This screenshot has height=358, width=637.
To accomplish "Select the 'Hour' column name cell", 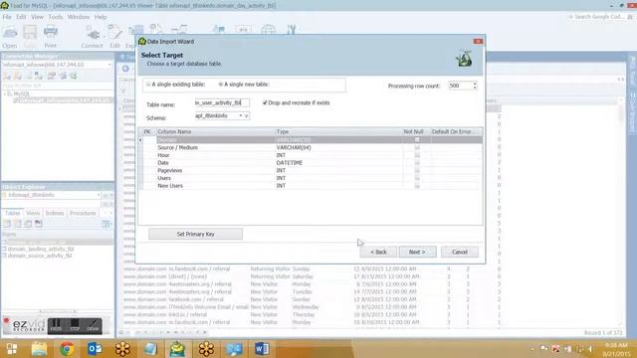I will (216, 155).
